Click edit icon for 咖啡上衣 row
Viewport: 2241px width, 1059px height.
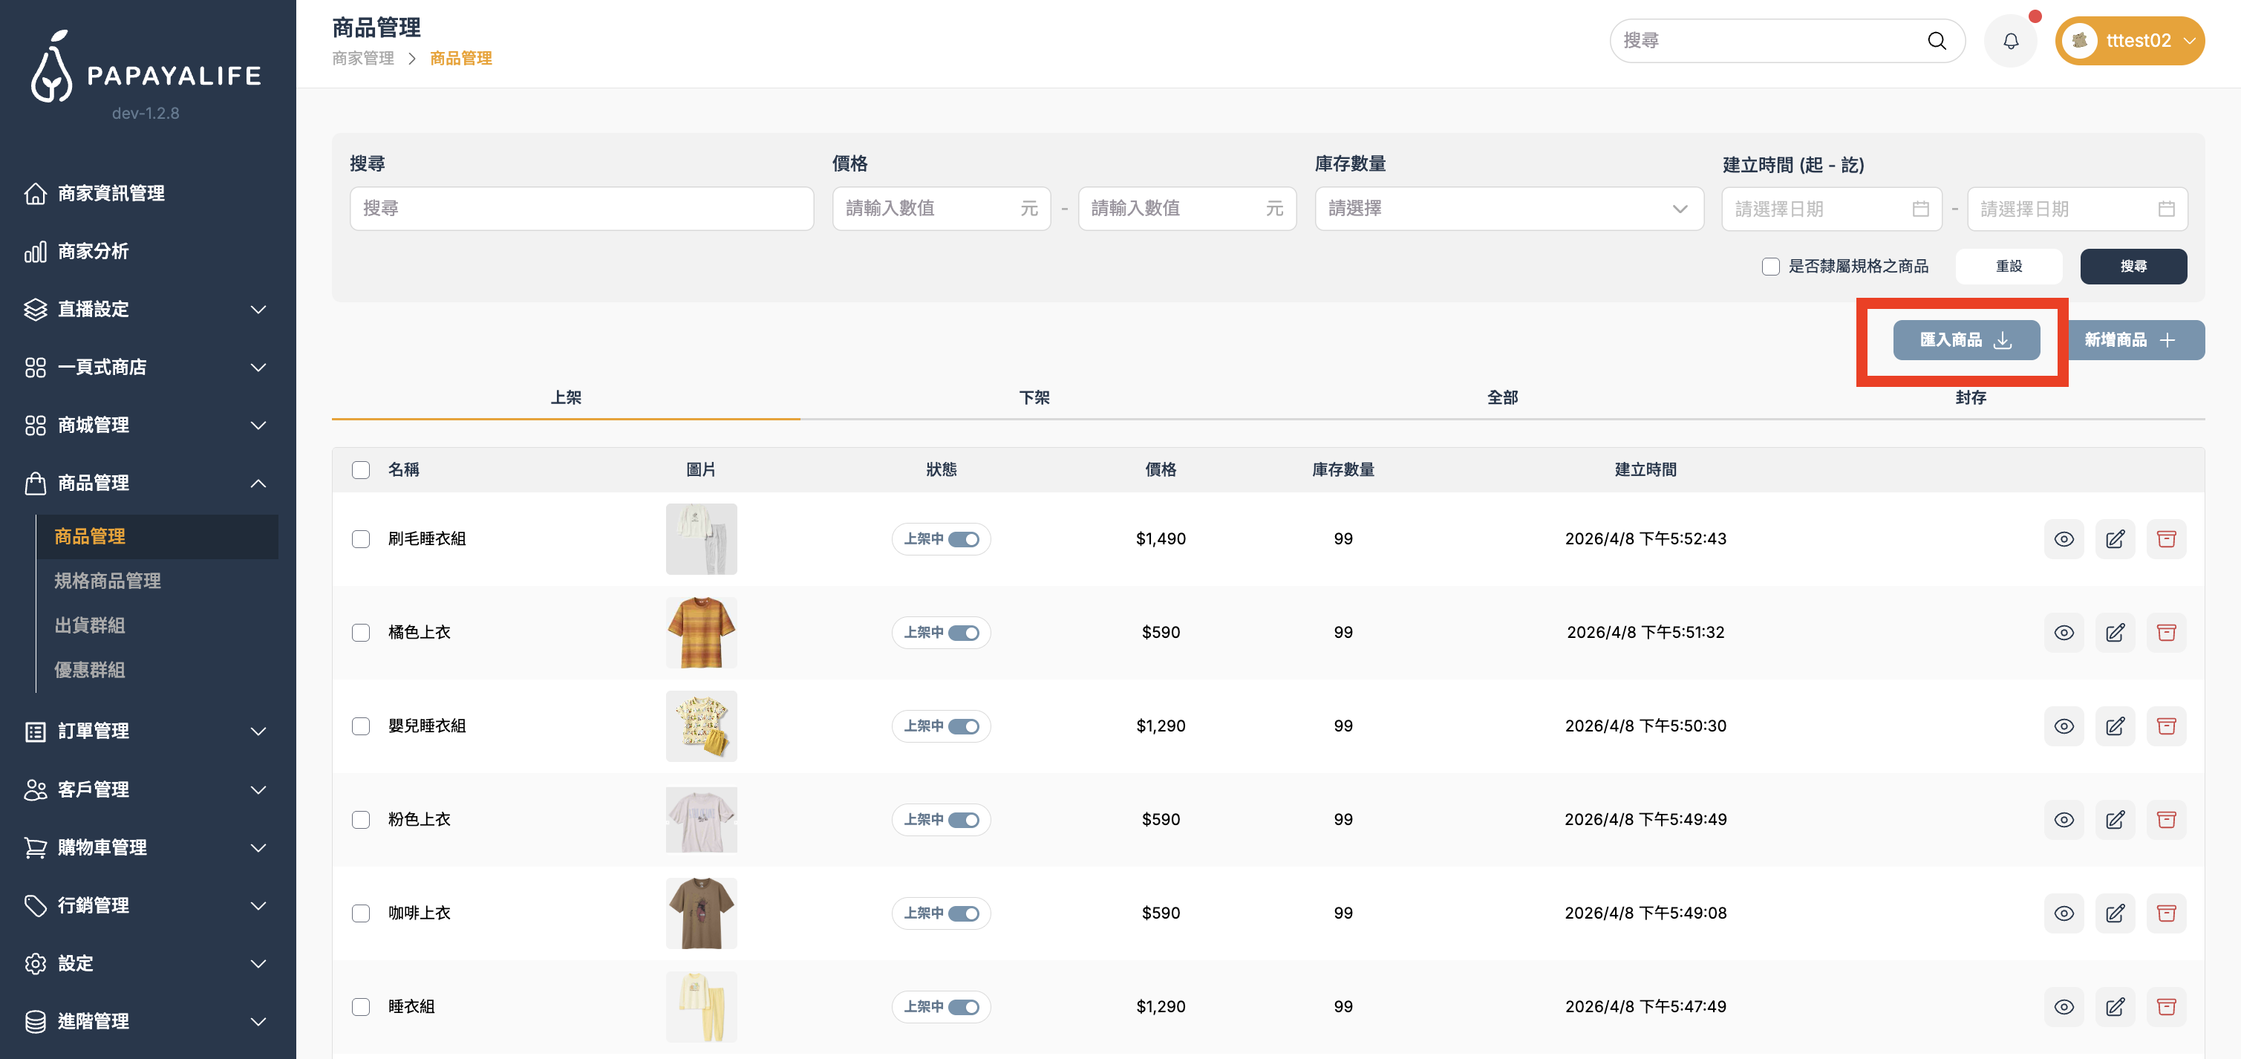(2114, 913)
